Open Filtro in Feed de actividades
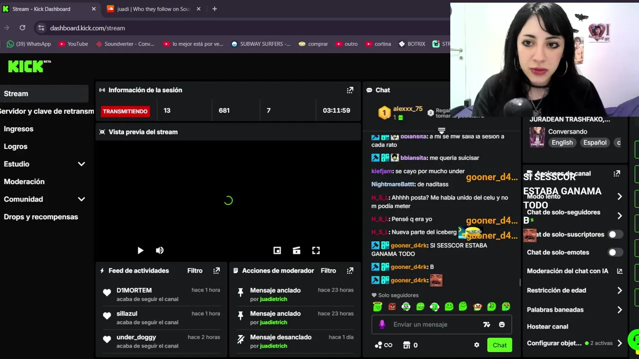 click(195, 271)
